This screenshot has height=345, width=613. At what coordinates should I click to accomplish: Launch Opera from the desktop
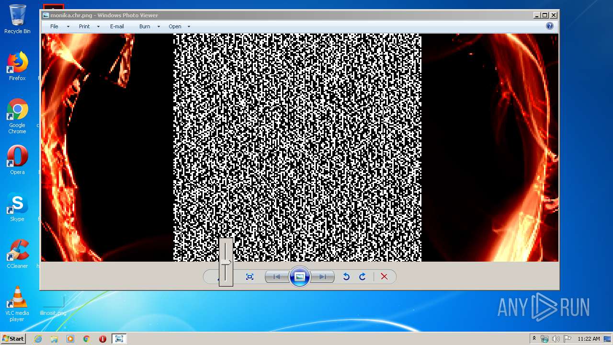(x=17, y=160)
